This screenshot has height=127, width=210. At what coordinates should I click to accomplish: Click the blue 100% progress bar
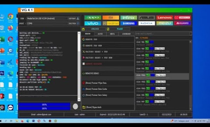click(44, 105)
